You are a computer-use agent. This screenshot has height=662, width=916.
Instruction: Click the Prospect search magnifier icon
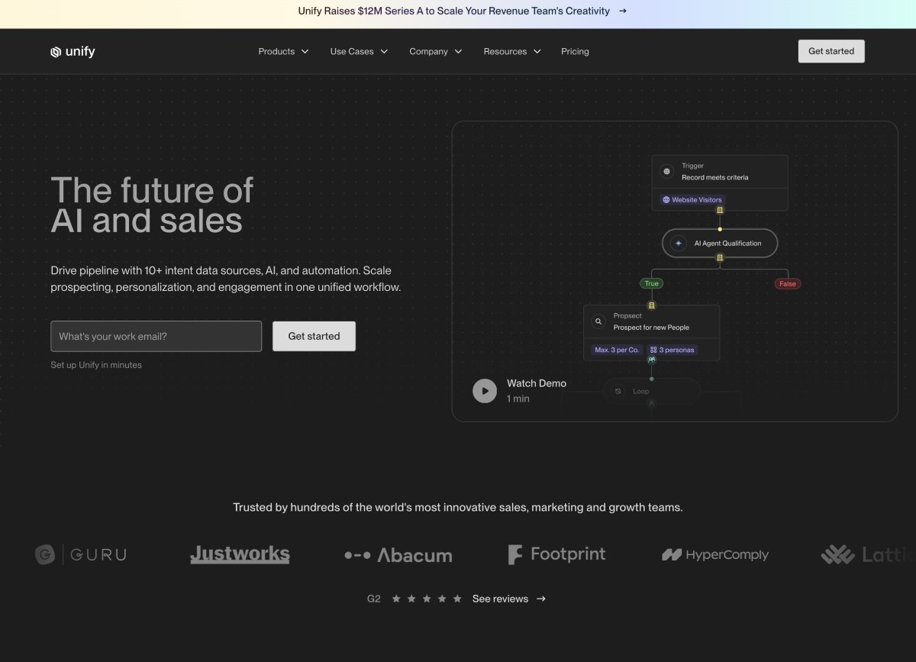[598, 322]
